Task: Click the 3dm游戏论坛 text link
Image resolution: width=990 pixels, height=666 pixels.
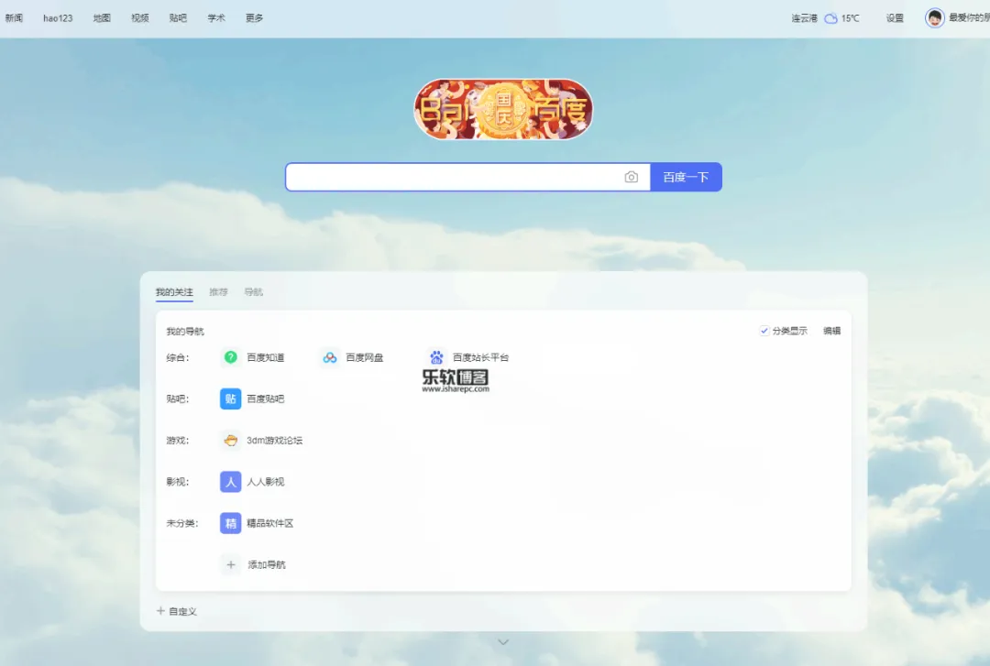Action: [x=275, y=441]
